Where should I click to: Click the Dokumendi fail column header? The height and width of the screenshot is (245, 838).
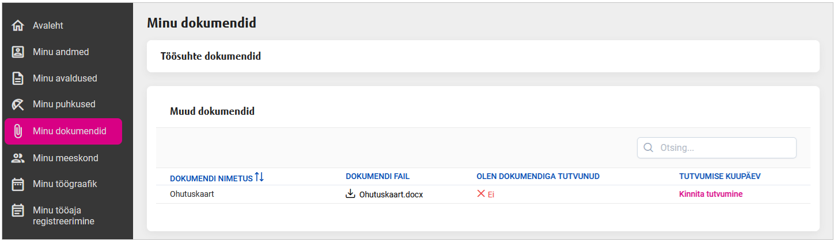[x=377, y=176]
